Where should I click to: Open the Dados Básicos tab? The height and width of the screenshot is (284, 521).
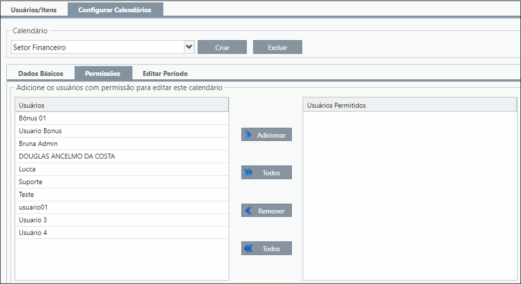point(41,73)
